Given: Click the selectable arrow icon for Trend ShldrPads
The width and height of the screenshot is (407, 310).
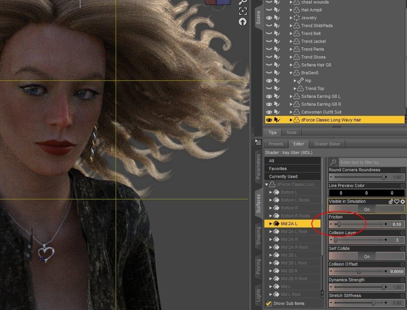Looking at the screenshot, I should point(277,26).
